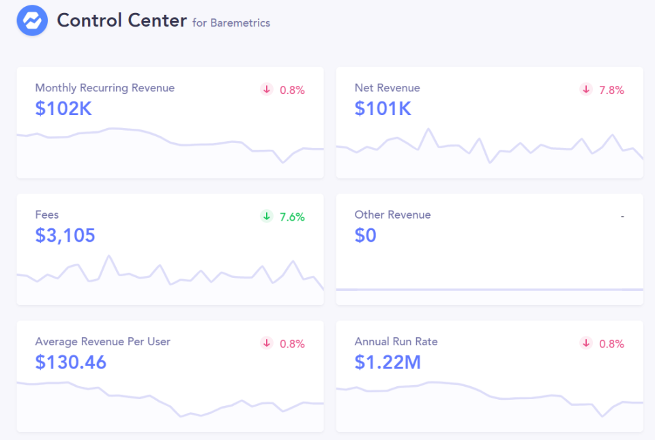
Task: Select the 7.8% badge on Net Revenue
Action: [612, 90]
